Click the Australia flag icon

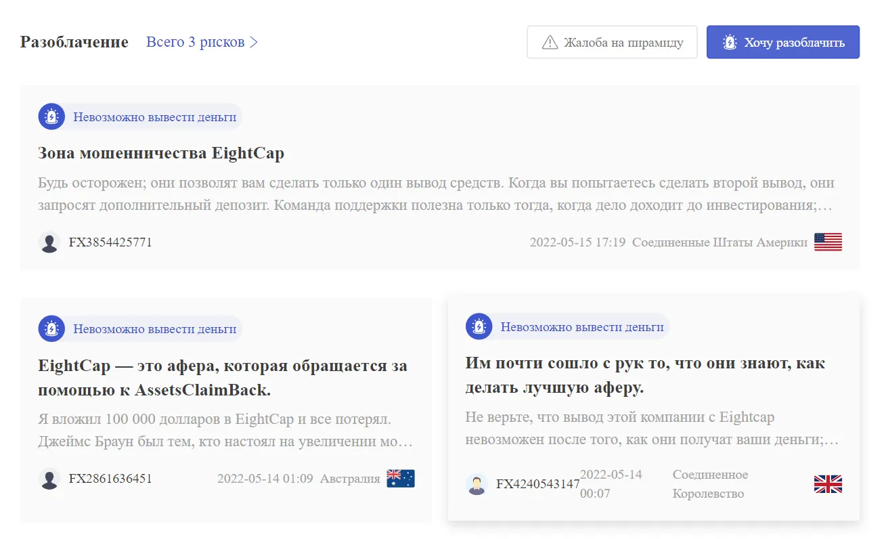pyautogui.click(x=401, y=479)
